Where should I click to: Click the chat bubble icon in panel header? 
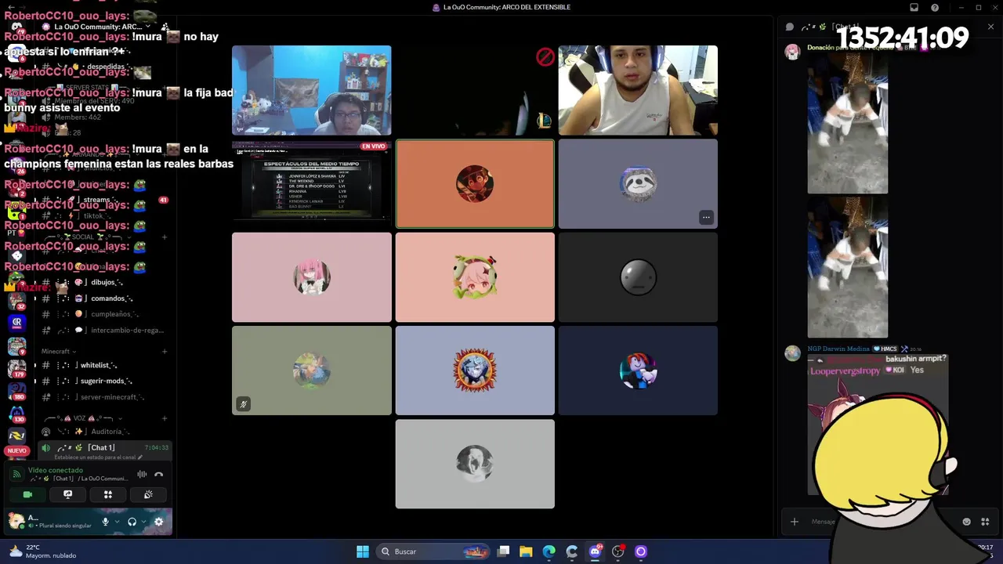790,27
